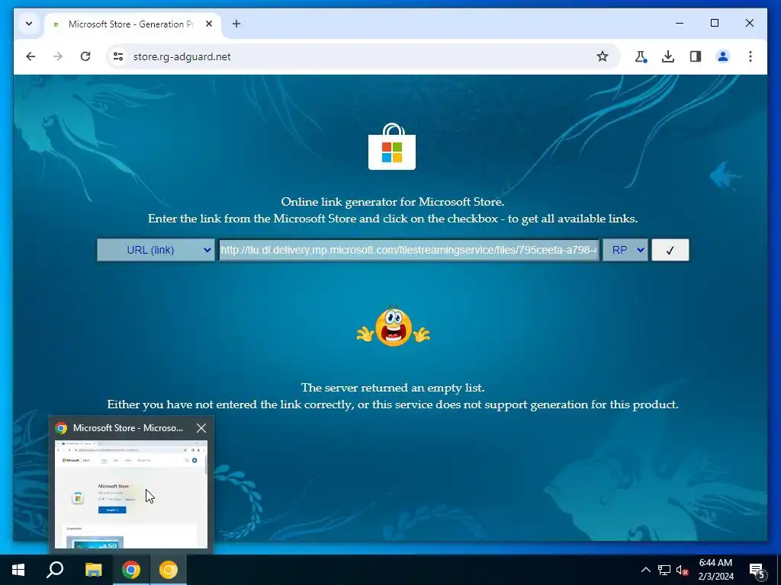Bookmark this page with the star icon
This screenshot has height=585, width=781.
point(603,56)
